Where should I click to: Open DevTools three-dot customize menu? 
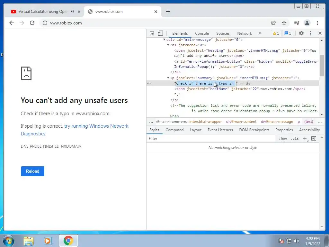tap(311, 33)
